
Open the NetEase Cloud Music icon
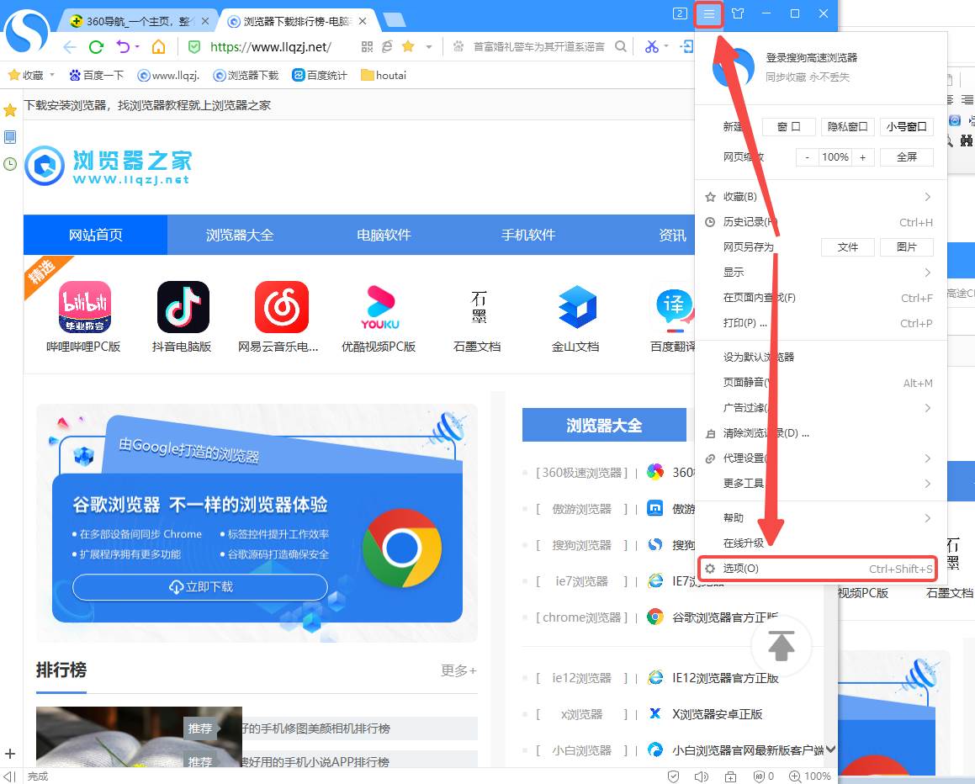coord(282,307)
